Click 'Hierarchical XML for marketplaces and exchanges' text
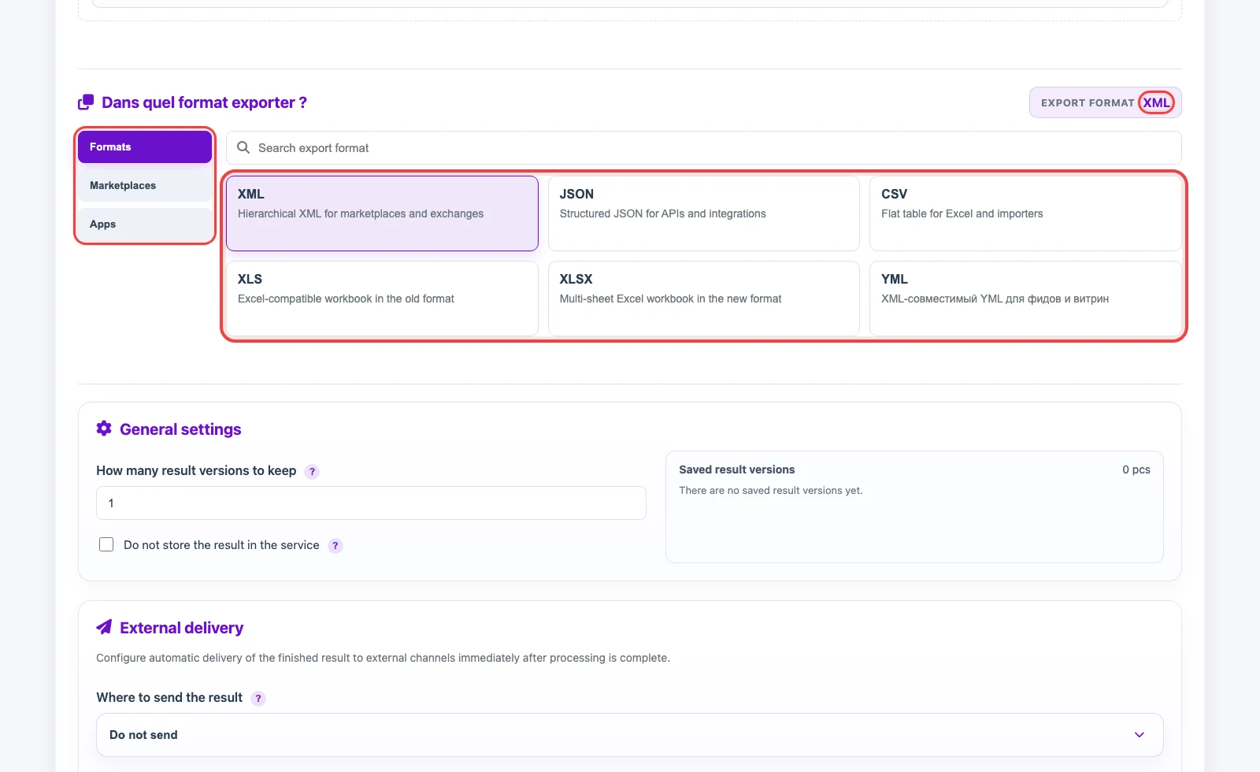This screenshot has width=1260, height=772. tap(361, 213)
